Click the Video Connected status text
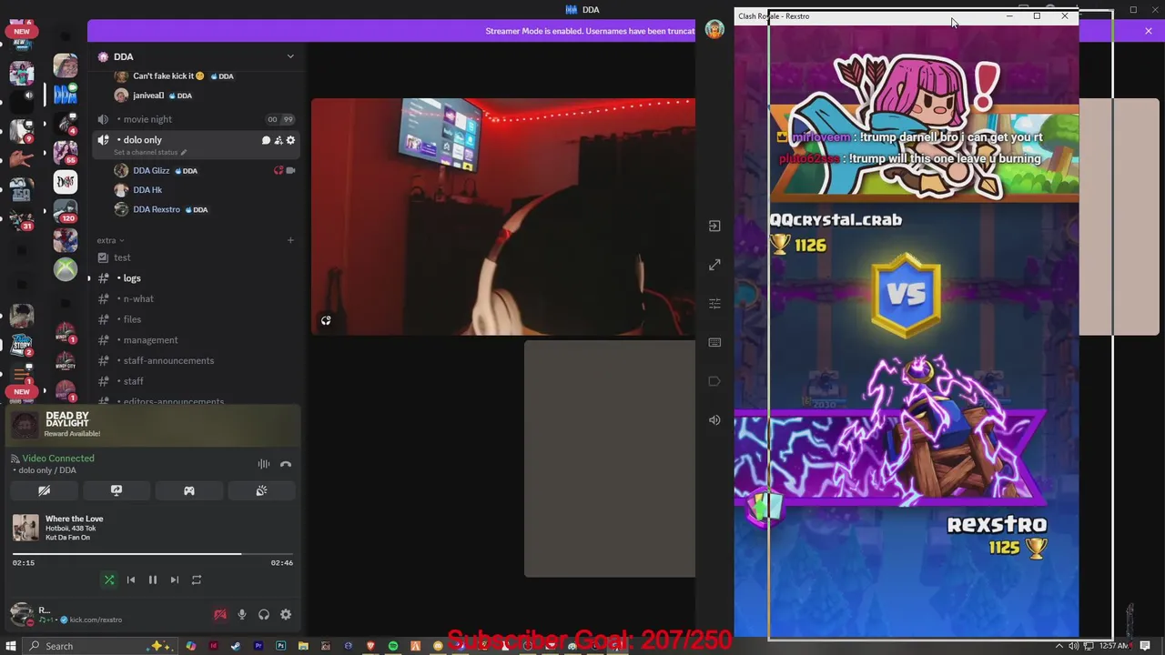The width and height of the screenshot is (1165, 655). coord(58,458)
